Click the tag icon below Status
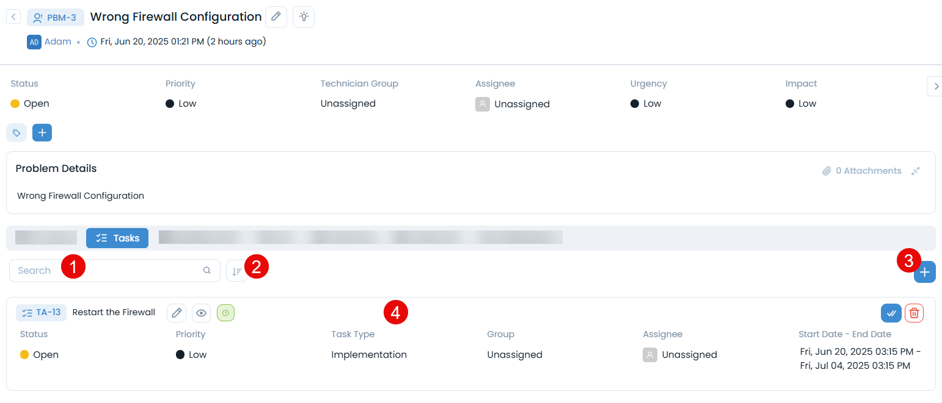942x403 pixels. (16, 132)
